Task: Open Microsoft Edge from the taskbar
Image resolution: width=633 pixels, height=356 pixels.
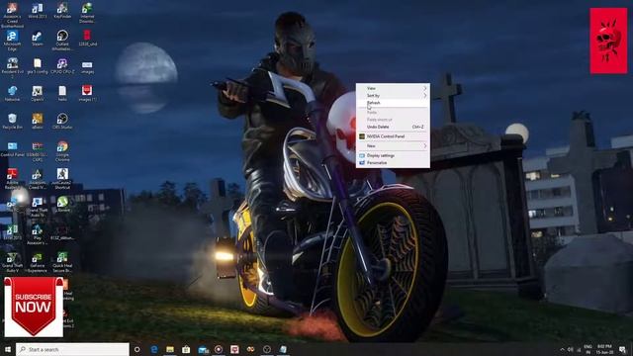Action: tap(154, 349)
